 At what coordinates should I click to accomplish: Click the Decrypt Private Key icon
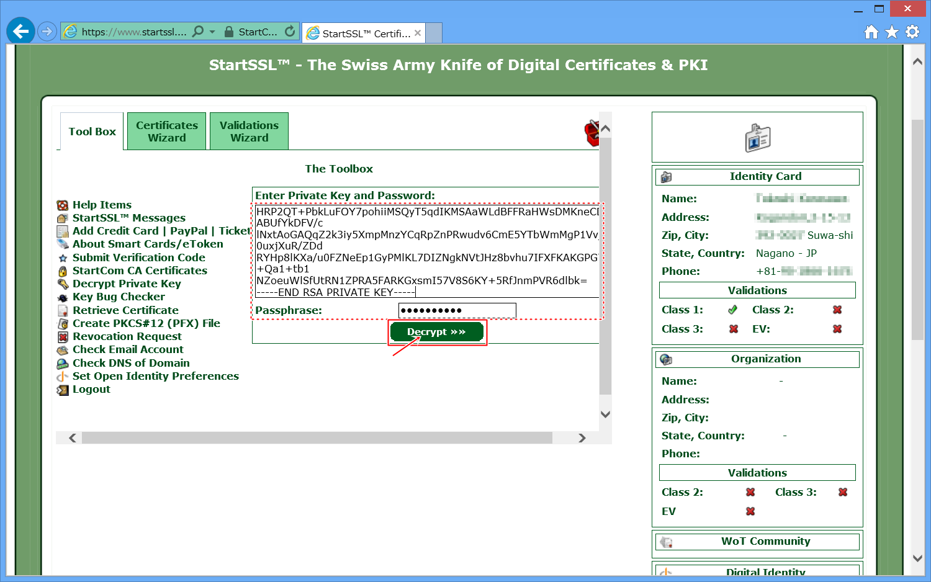click(63, 284)
